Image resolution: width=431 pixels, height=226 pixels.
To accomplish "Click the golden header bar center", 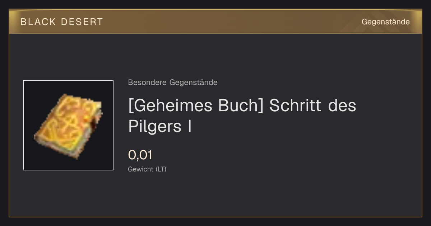I will tap(215, 22).
